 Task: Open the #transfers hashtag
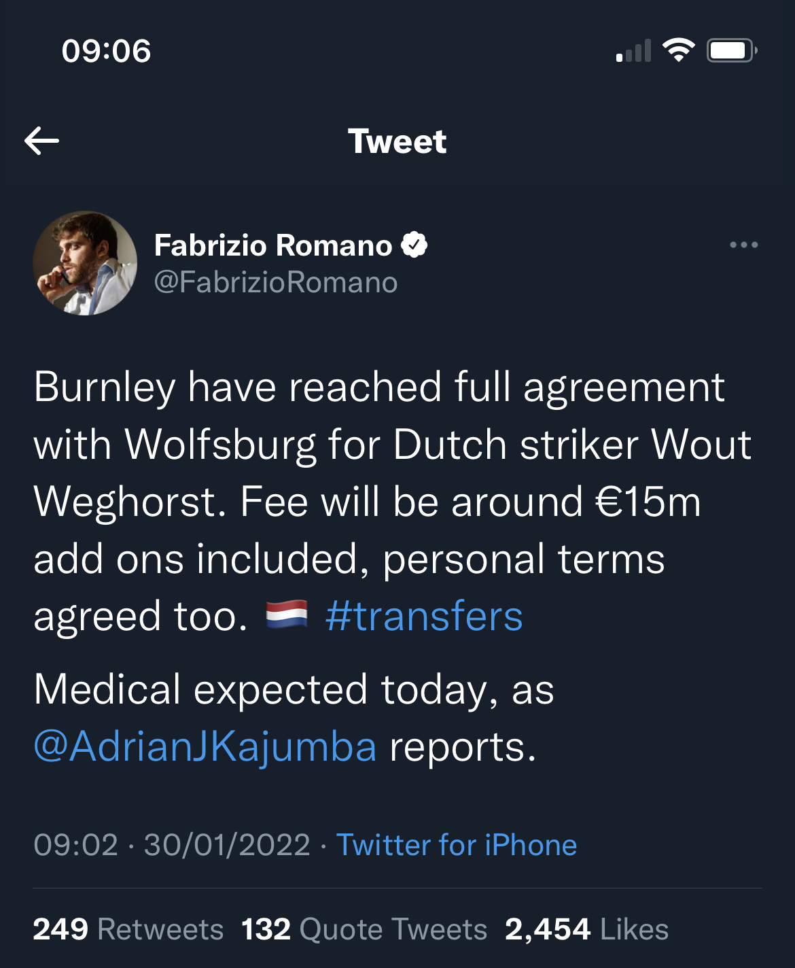(x=424, y=617)
